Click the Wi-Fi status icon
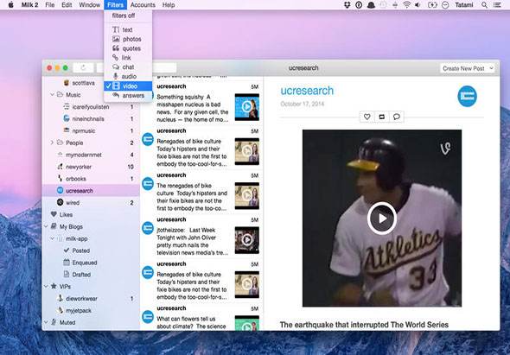 click(x=406, y=5)
